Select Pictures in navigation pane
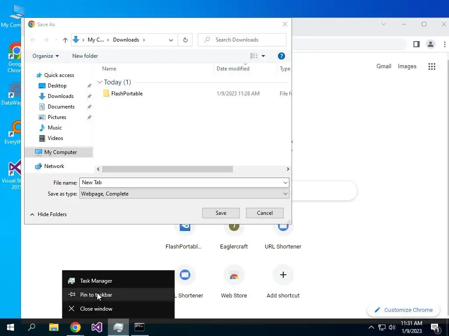This screenshot has width=449, height=336. pos(57,117)
